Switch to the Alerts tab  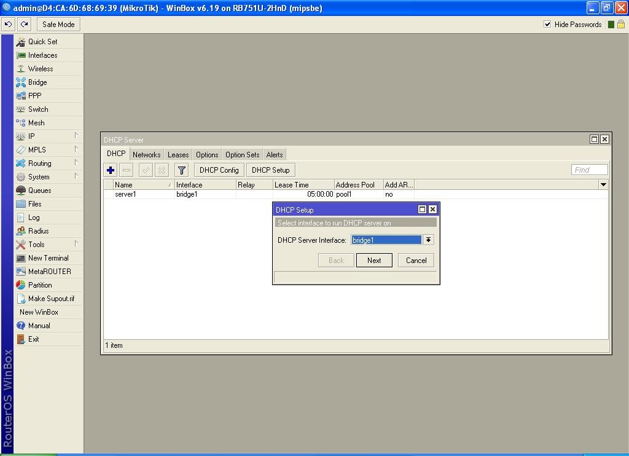[x=275, y=155]
